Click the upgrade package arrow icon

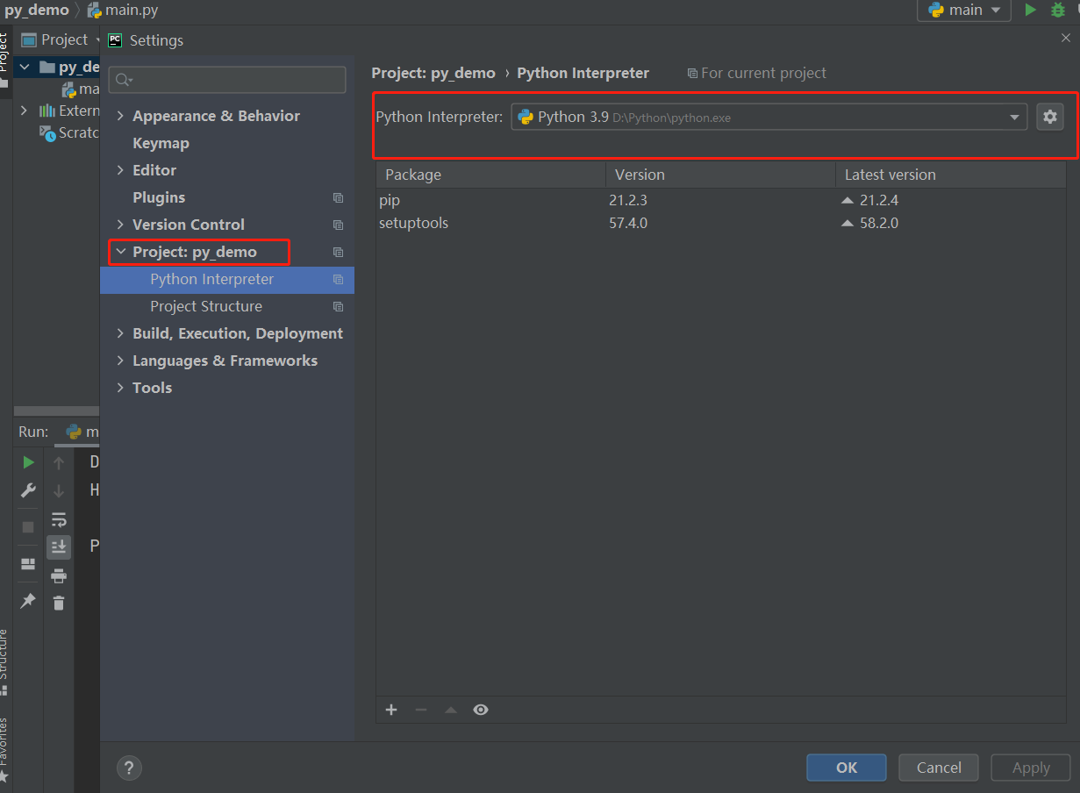point(451,710)
